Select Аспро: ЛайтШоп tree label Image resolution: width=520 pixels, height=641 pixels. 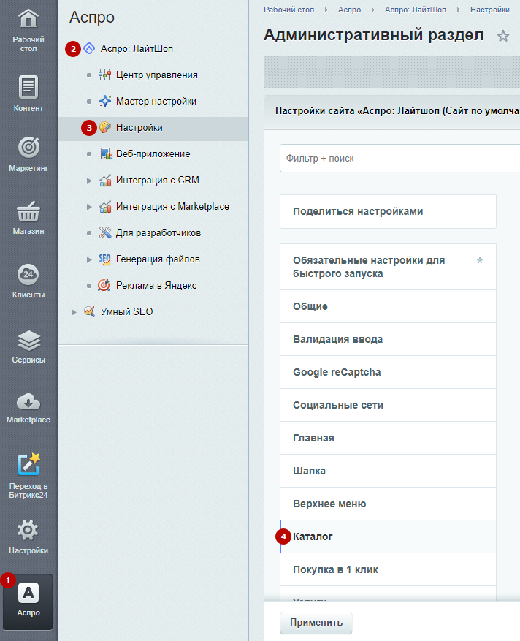point(137,49)
